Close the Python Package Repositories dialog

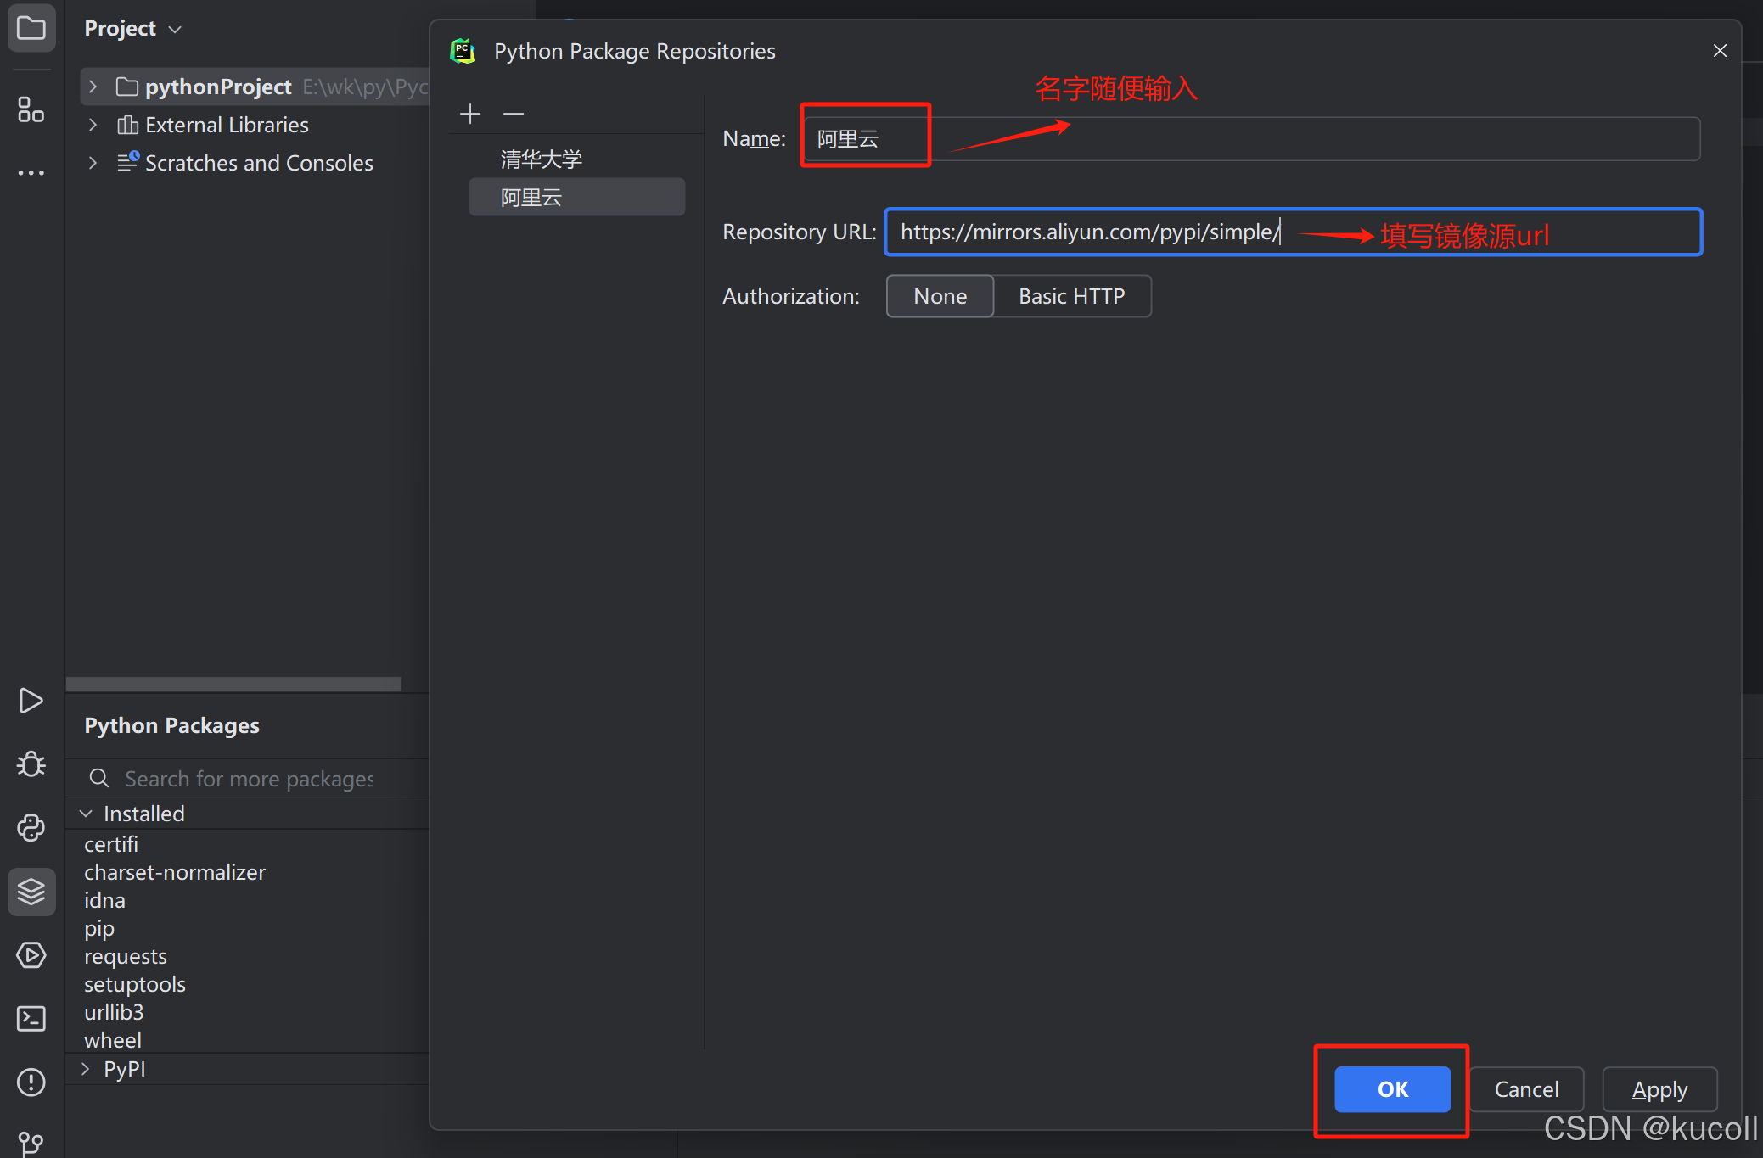coord(1720,51)
